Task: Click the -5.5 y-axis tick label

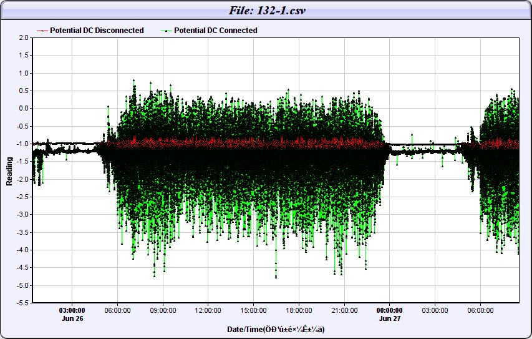Action: [x=23, y=303]
